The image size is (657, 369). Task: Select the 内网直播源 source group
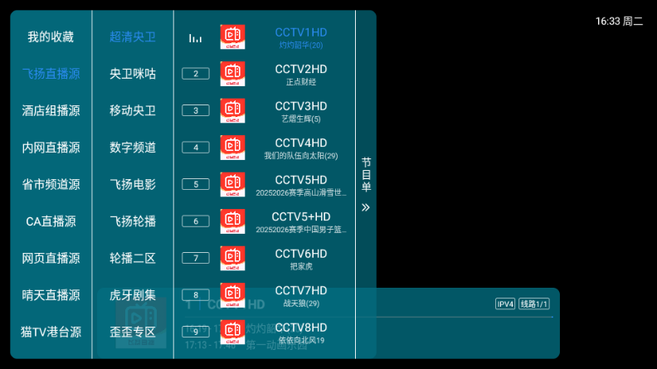pos(51,148)
